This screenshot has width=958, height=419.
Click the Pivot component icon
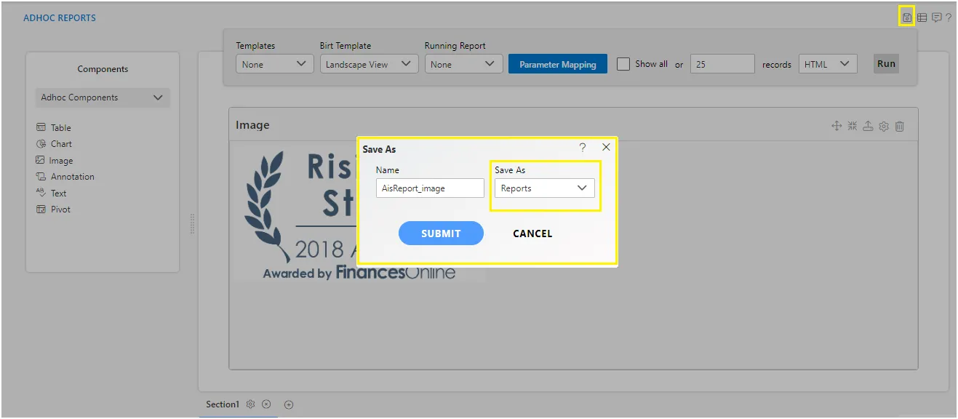(x=41, y=209)
